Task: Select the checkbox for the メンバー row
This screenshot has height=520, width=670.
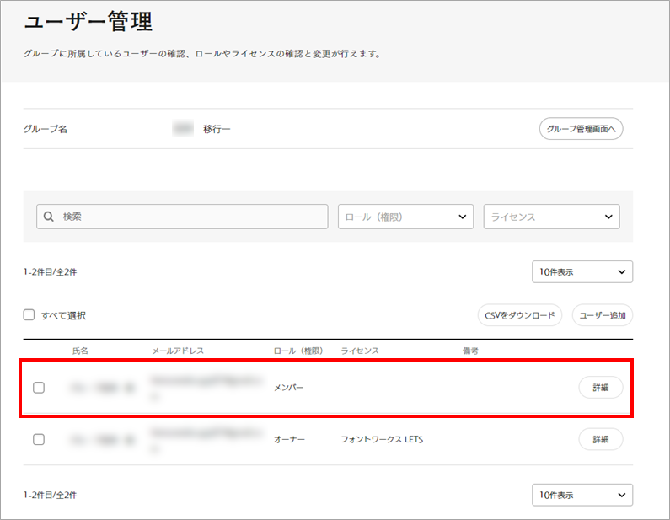Action: coord(38,388)
